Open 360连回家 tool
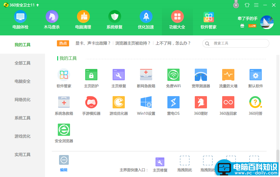The height and width of the screenshot is (177, 280). (x=228, y=106)
